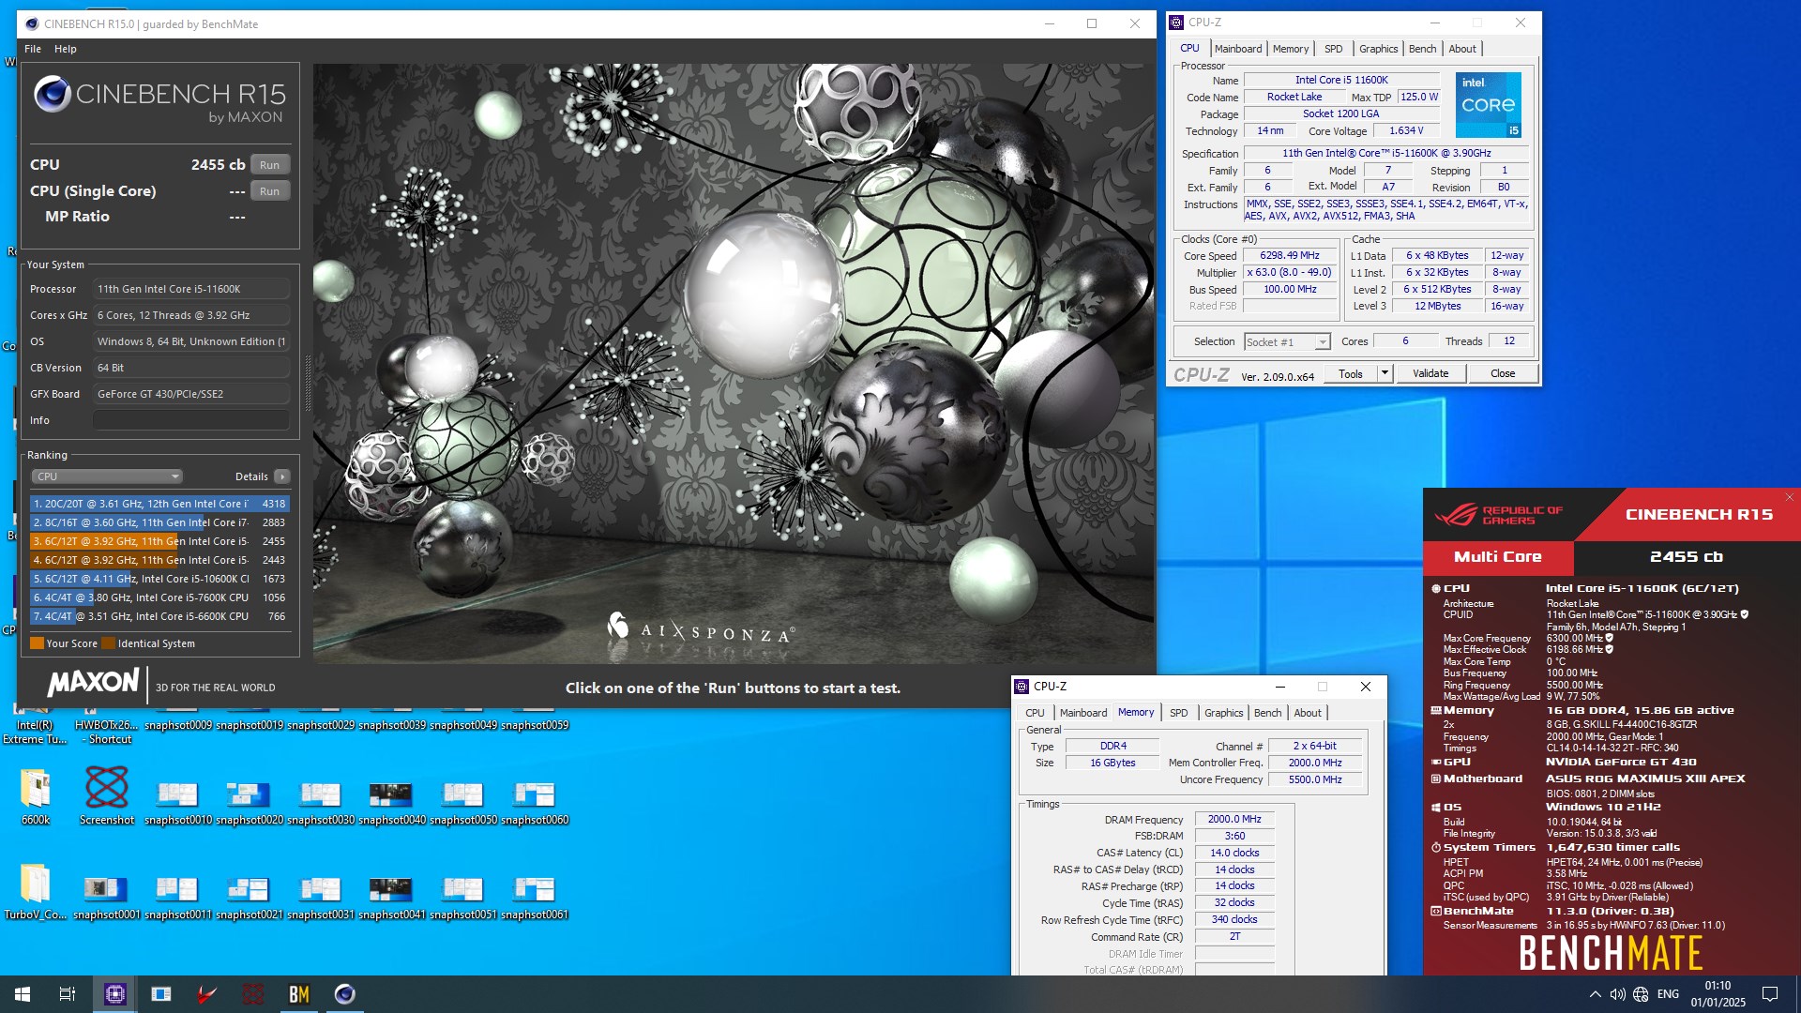
Task: Select ranking row 5 i5-10600K score 1673
Action: coord(159,579)
